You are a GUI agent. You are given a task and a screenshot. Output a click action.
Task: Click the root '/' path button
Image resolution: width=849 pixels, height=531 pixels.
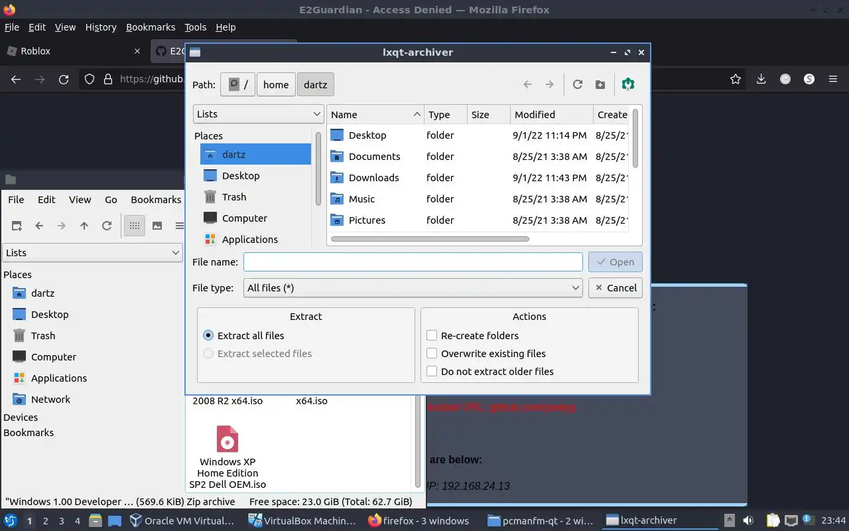click(x=237, y=84)
